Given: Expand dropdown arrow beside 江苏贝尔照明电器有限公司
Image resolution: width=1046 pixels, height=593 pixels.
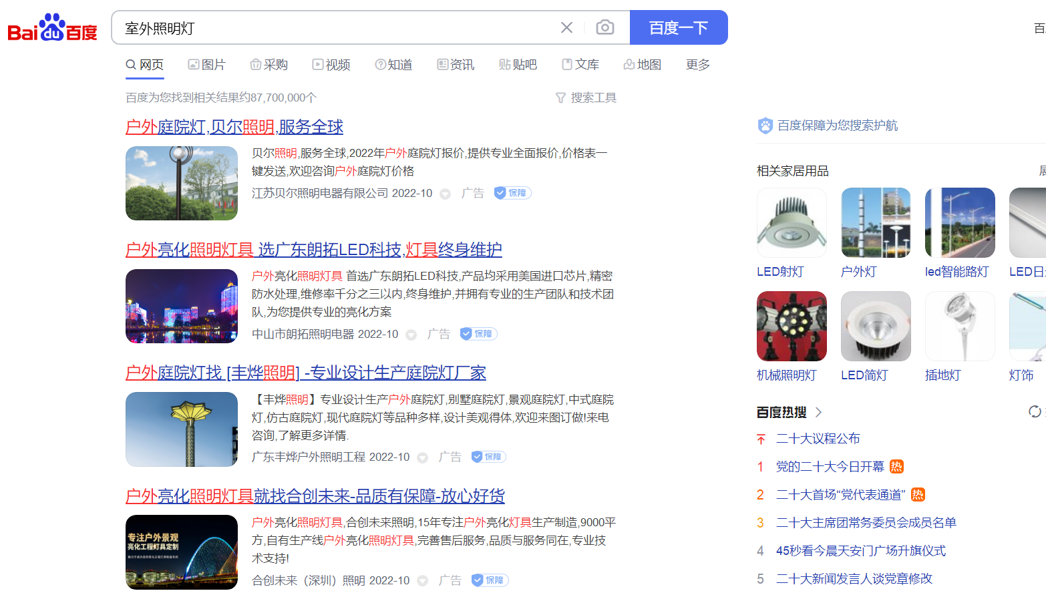Looking at the screenshot, I should (x=446, y=194).
